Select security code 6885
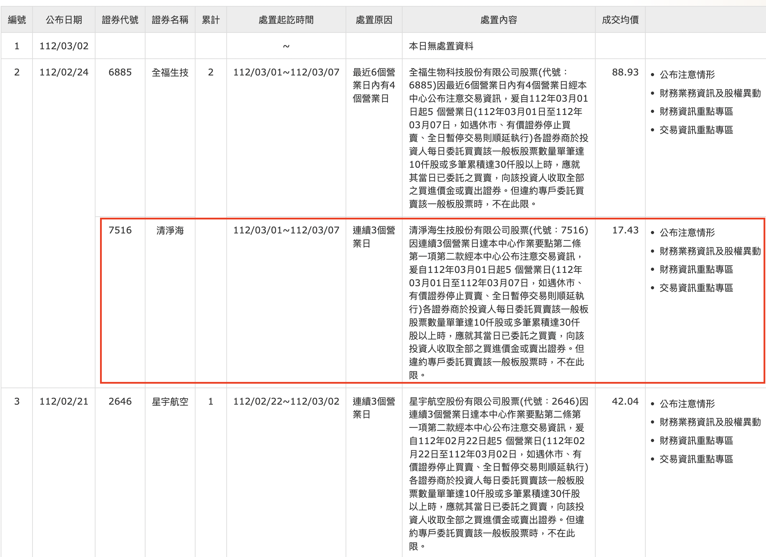This screenshot has width=766, height=557. click(120, 72)
